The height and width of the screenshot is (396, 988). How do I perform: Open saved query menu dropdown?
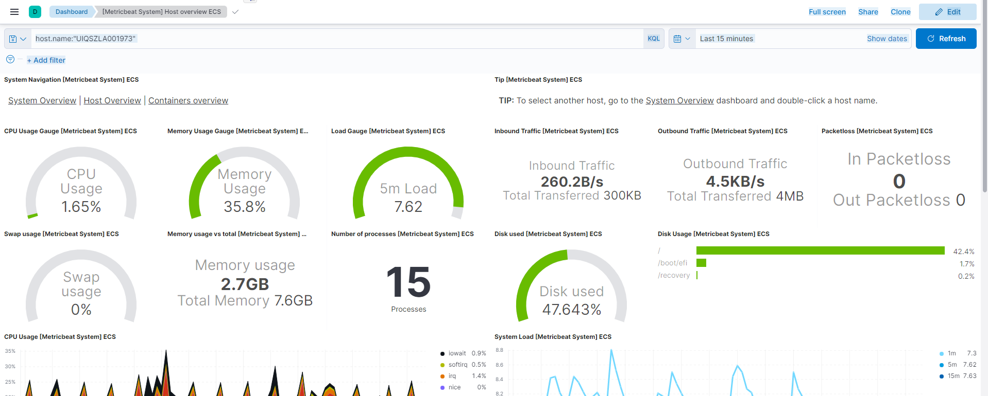18,39
